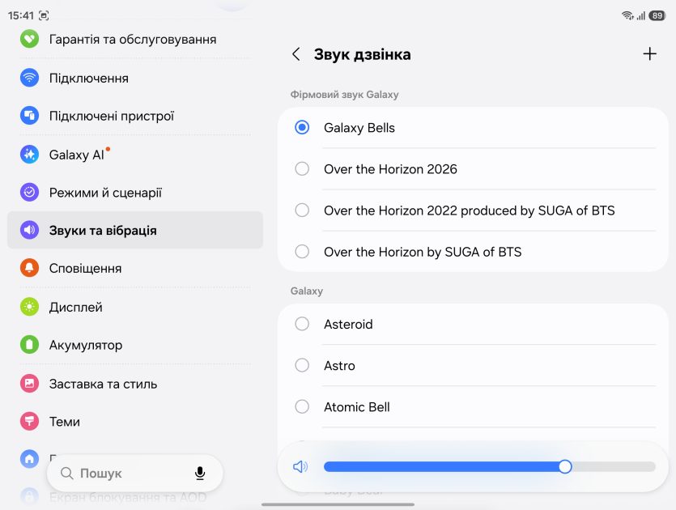Open Звуки та вібрація settings
676x510 pixels.
135,230
